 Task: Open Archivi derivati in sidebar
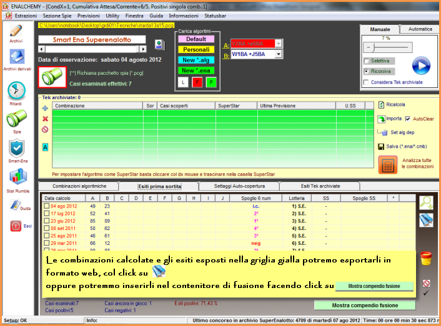point(17,57)
